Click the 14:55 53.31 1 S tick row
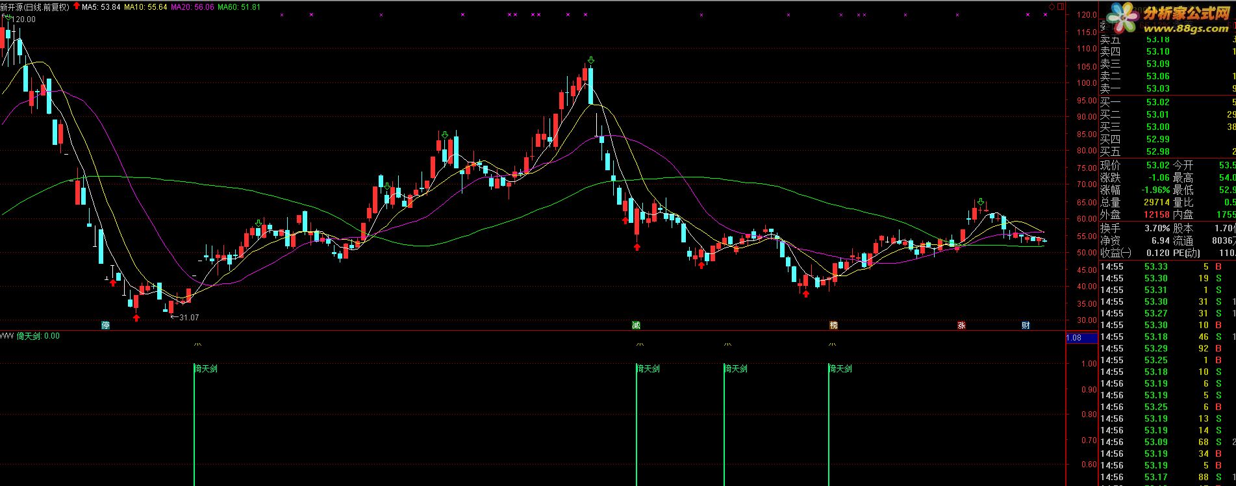 (1167, 290)
